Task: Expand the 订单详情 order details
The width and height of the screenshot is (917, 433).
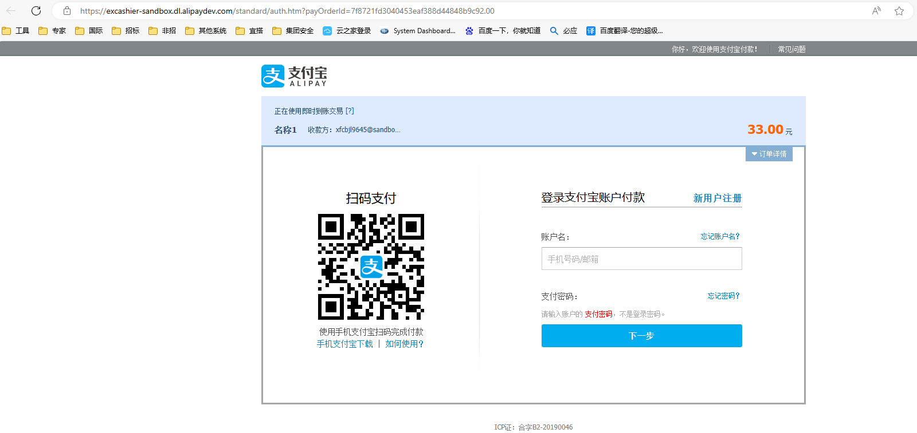Action: [x=769, y=154]
